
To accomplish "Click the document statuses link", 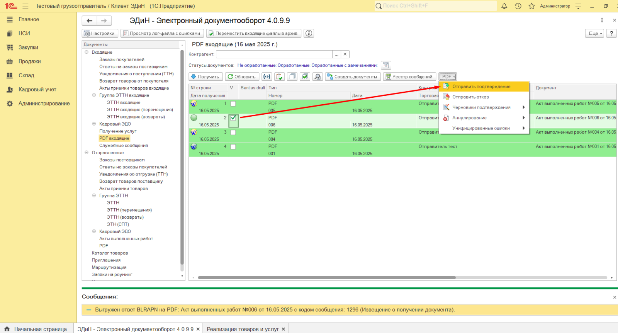I will [307, 65].
